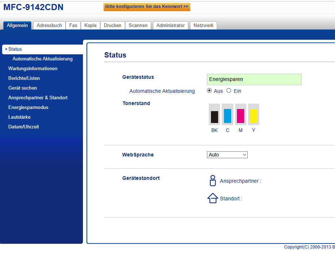Viewport: 335px width, 255px height.
Task: Open the Adressbuch tab
Action: pos(49,25)
